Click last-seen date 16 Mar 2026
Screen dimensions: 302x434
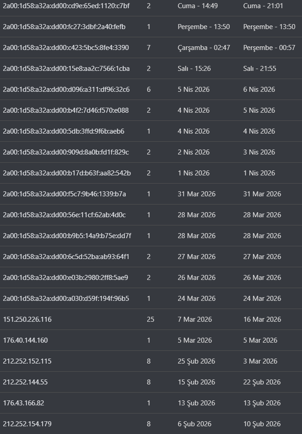[x=262, y=319]
